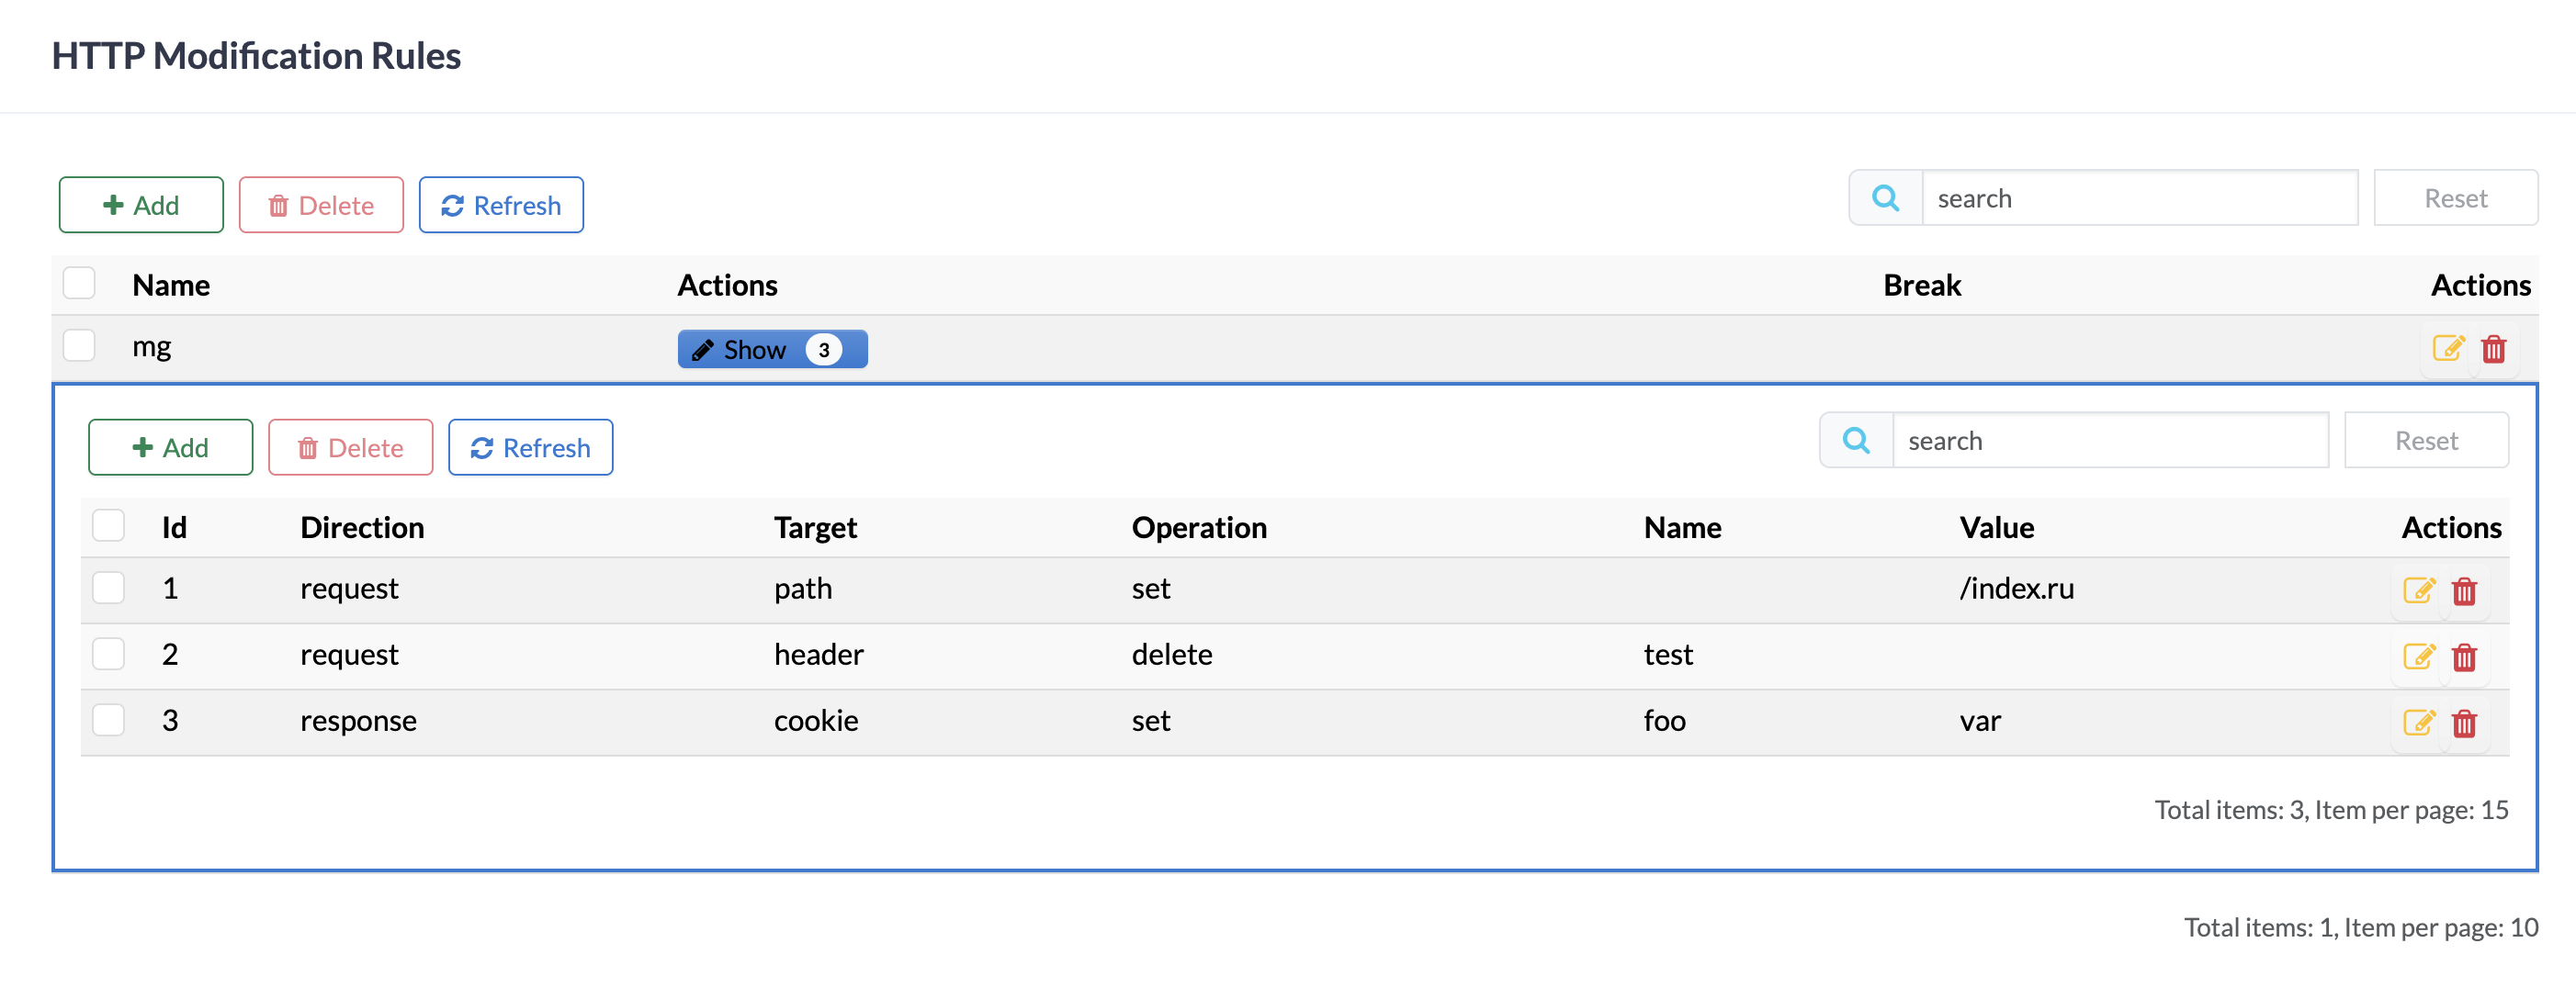Click the magnifier icon in the top search bar

click(x=1884, y=197)
